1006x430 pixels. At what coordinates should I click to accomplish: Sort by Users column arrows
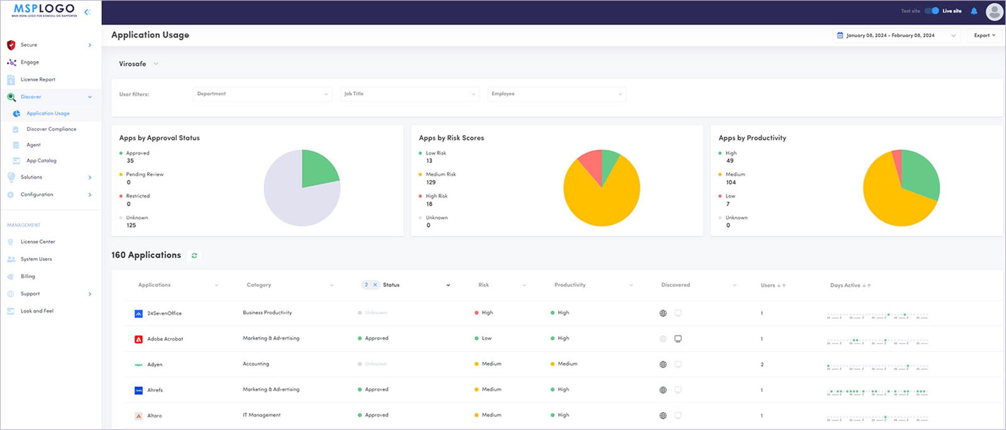[781, 286]
